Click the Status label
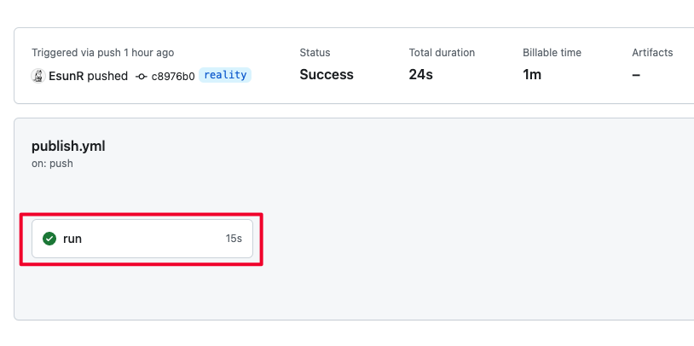This screenshot has width=694, height=346. (315, 53)
